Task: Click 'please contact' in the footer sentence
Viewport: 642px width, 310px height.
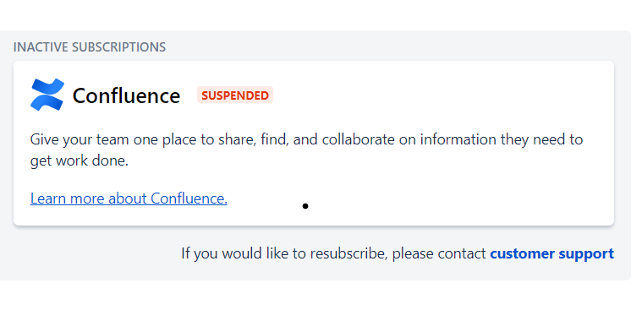Action: [x=439, y=254]
